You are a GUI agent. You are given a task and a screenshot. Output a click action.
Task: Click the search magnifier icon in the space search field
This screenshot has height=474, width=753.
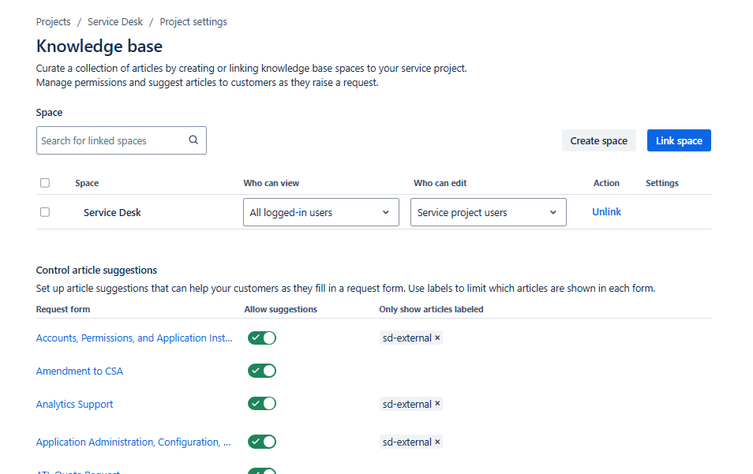pyautogui.click(x=193, y=140)
